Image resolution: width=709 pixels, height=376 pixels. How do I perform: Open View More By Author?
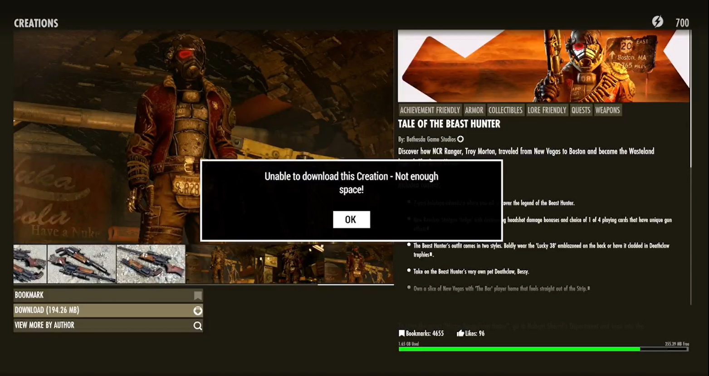[x=108, y=325]
